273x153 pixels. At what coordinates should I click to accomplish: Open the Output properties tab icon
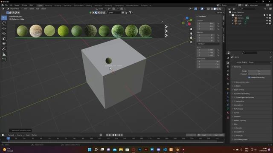[228, 67]
